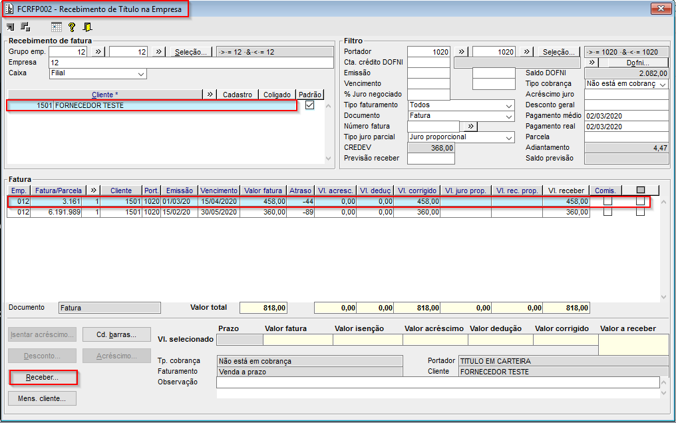Click » lookup beside Número fatura
This screenshot has width=676, height=423.
pyautogui.click(x=471, y=127)
